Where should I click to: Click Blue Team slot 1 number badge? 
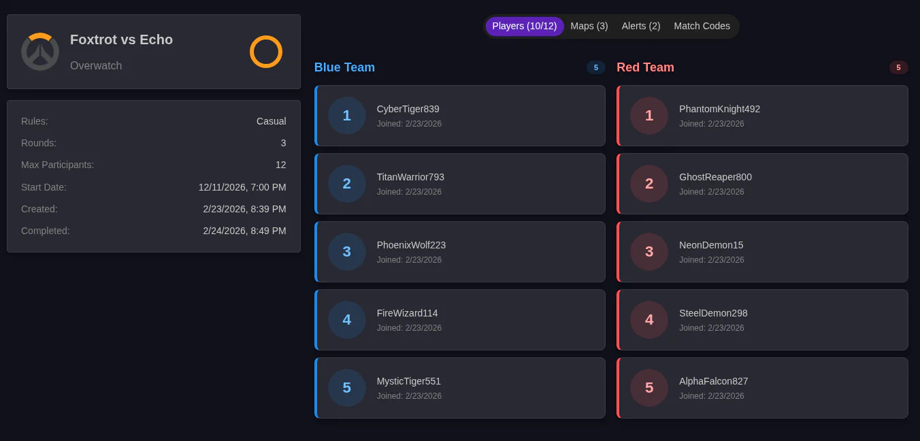347,116
